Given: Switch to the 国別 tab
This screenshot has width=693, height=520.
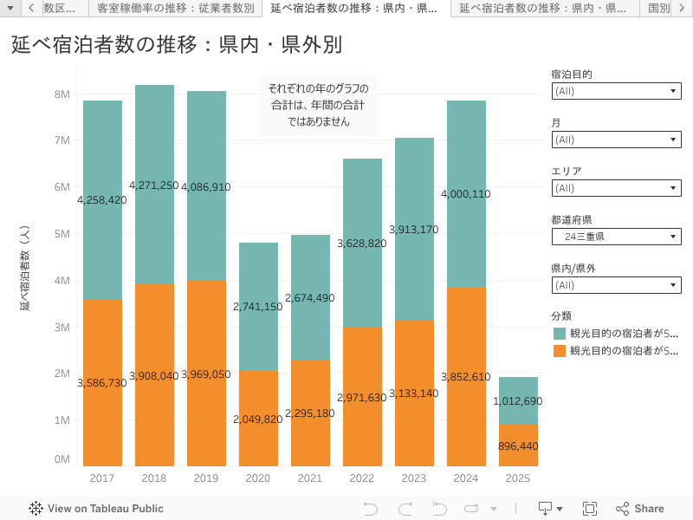Looking at the screenshot, I should tap(658, 9).
